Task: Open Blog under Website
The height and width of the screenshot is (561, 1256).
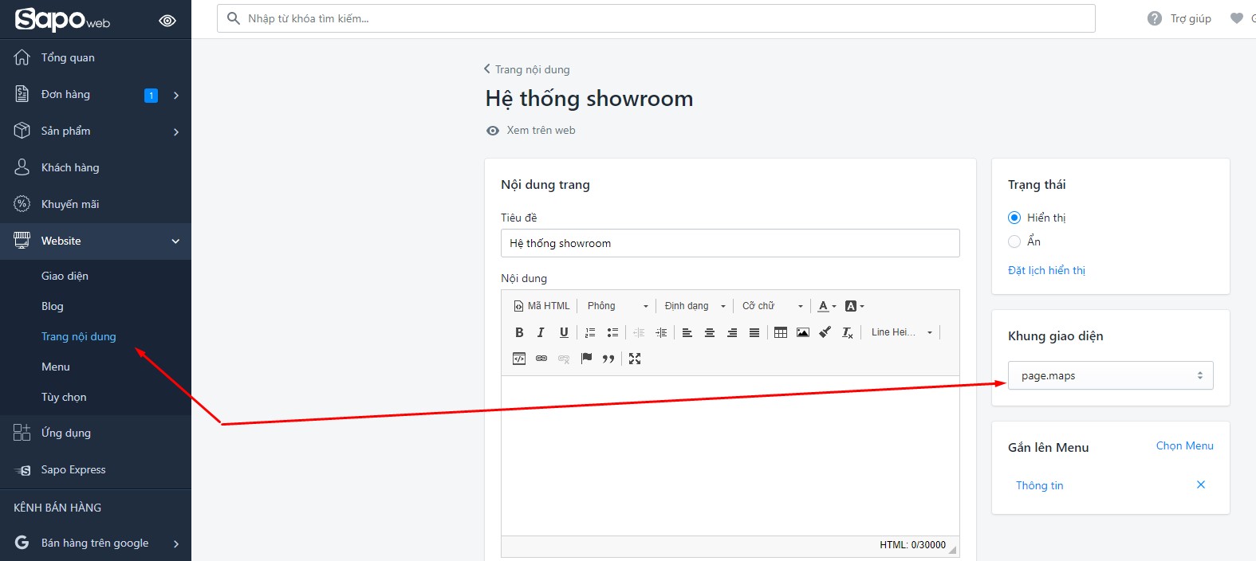Action: pos(53,306)
